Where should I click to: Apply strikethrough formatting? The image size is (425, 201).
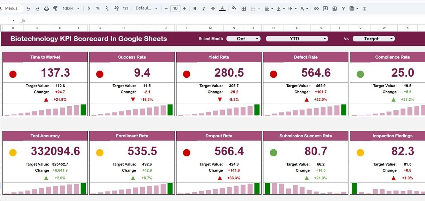pos(212,8)
